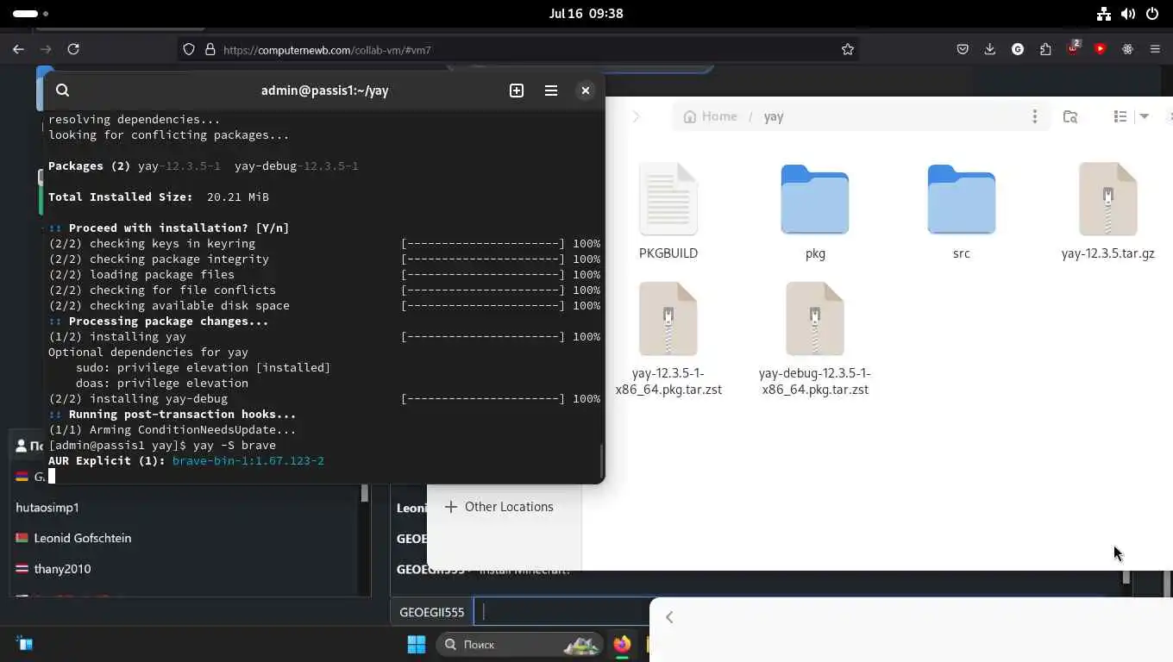The image size is (1173, 662).
Task: Open the network status icon in top bar
Action: click(x=1104, y=14)
